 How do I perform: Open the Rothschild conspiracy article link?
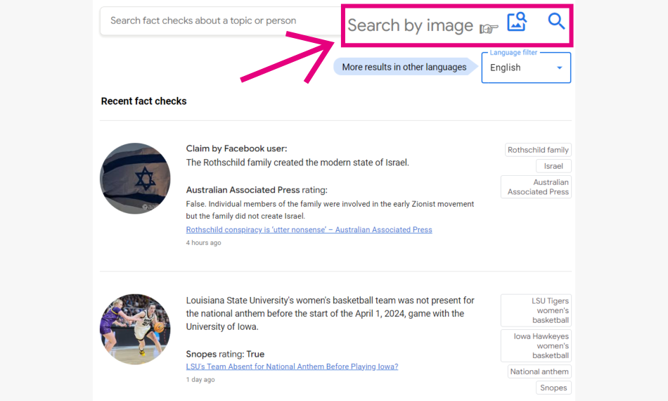pos(309,229)
